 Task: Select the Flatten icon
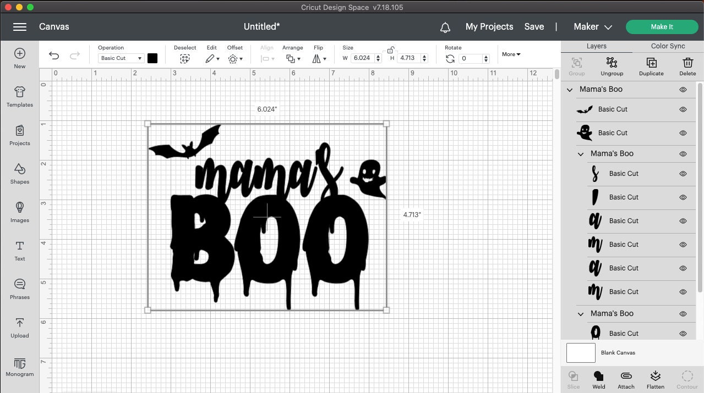[655, 378]
